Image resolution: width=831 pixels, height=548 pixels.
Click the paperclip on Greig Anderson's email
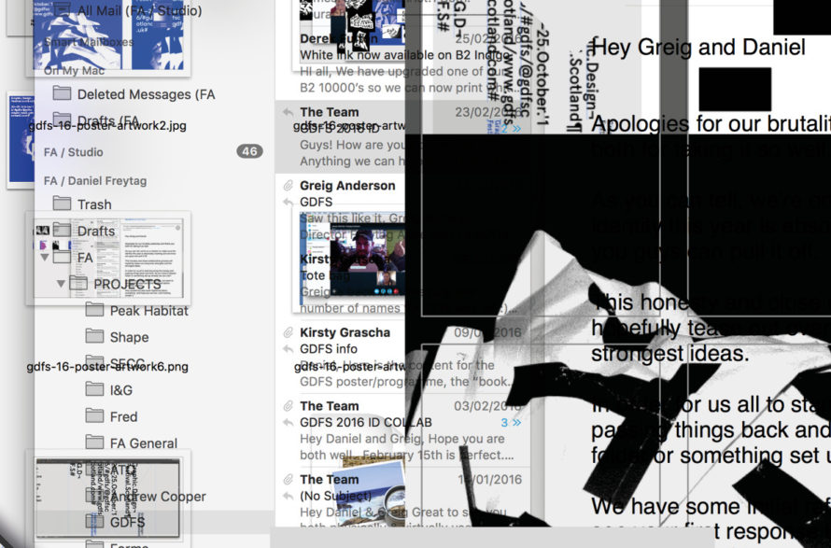(288, 186)
